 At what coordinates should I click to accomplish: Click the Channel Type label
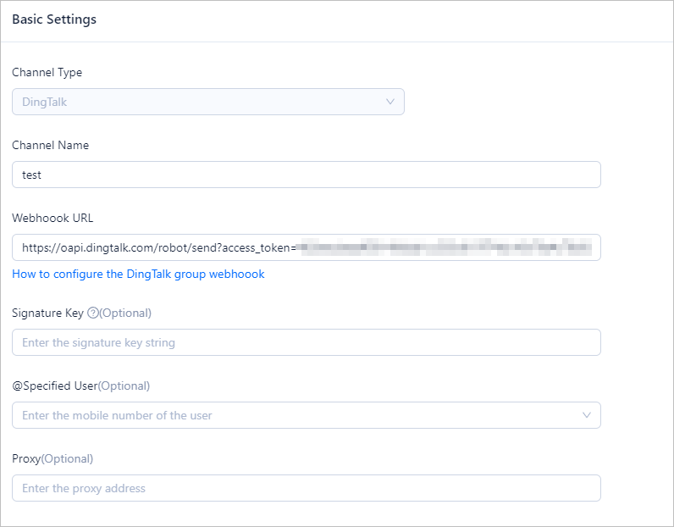pos(47,72)
